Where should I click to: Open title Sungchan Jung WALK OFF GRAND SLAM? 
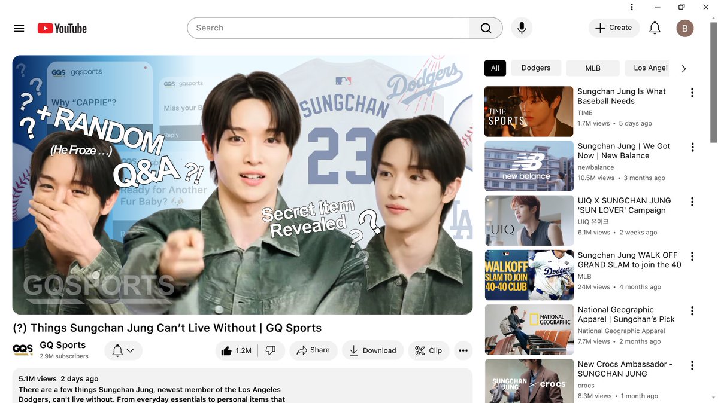[x=629, y=260]
